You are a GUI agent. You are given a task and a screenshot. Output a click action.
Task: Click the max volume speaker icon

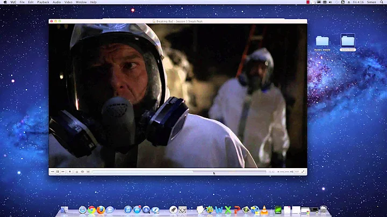[x=291, y=172]
